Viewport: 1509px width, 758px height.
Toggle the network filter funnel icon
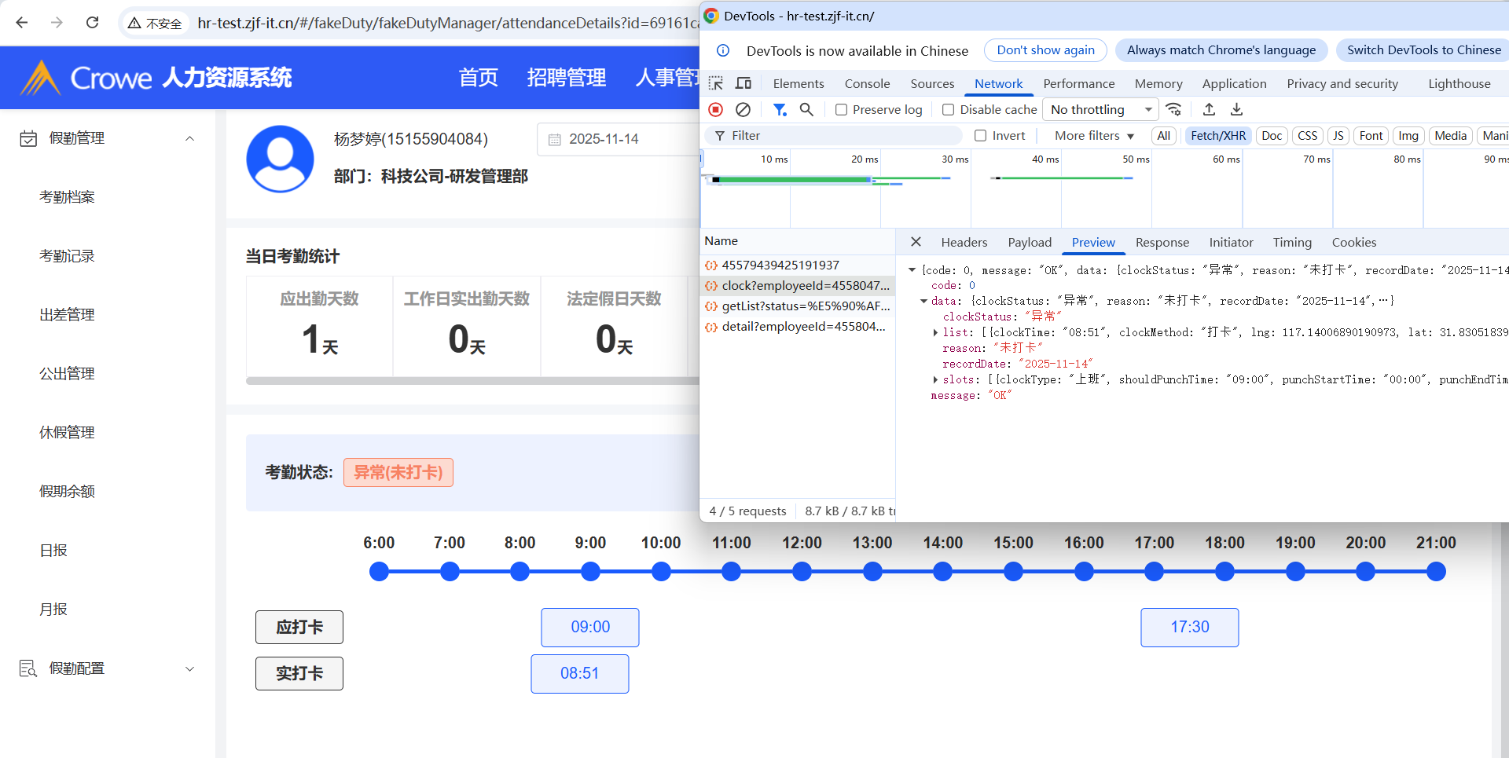(x=779, y=109)
